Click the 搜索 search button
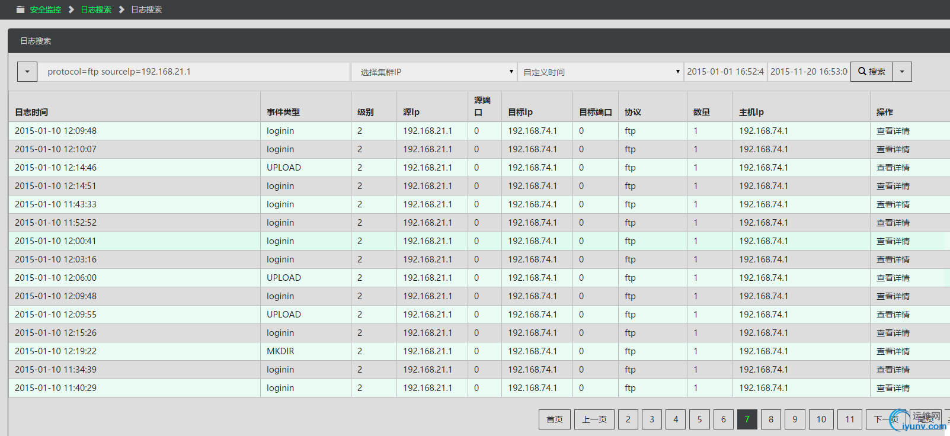The image size is (950, 436). (x=872, y=72)
